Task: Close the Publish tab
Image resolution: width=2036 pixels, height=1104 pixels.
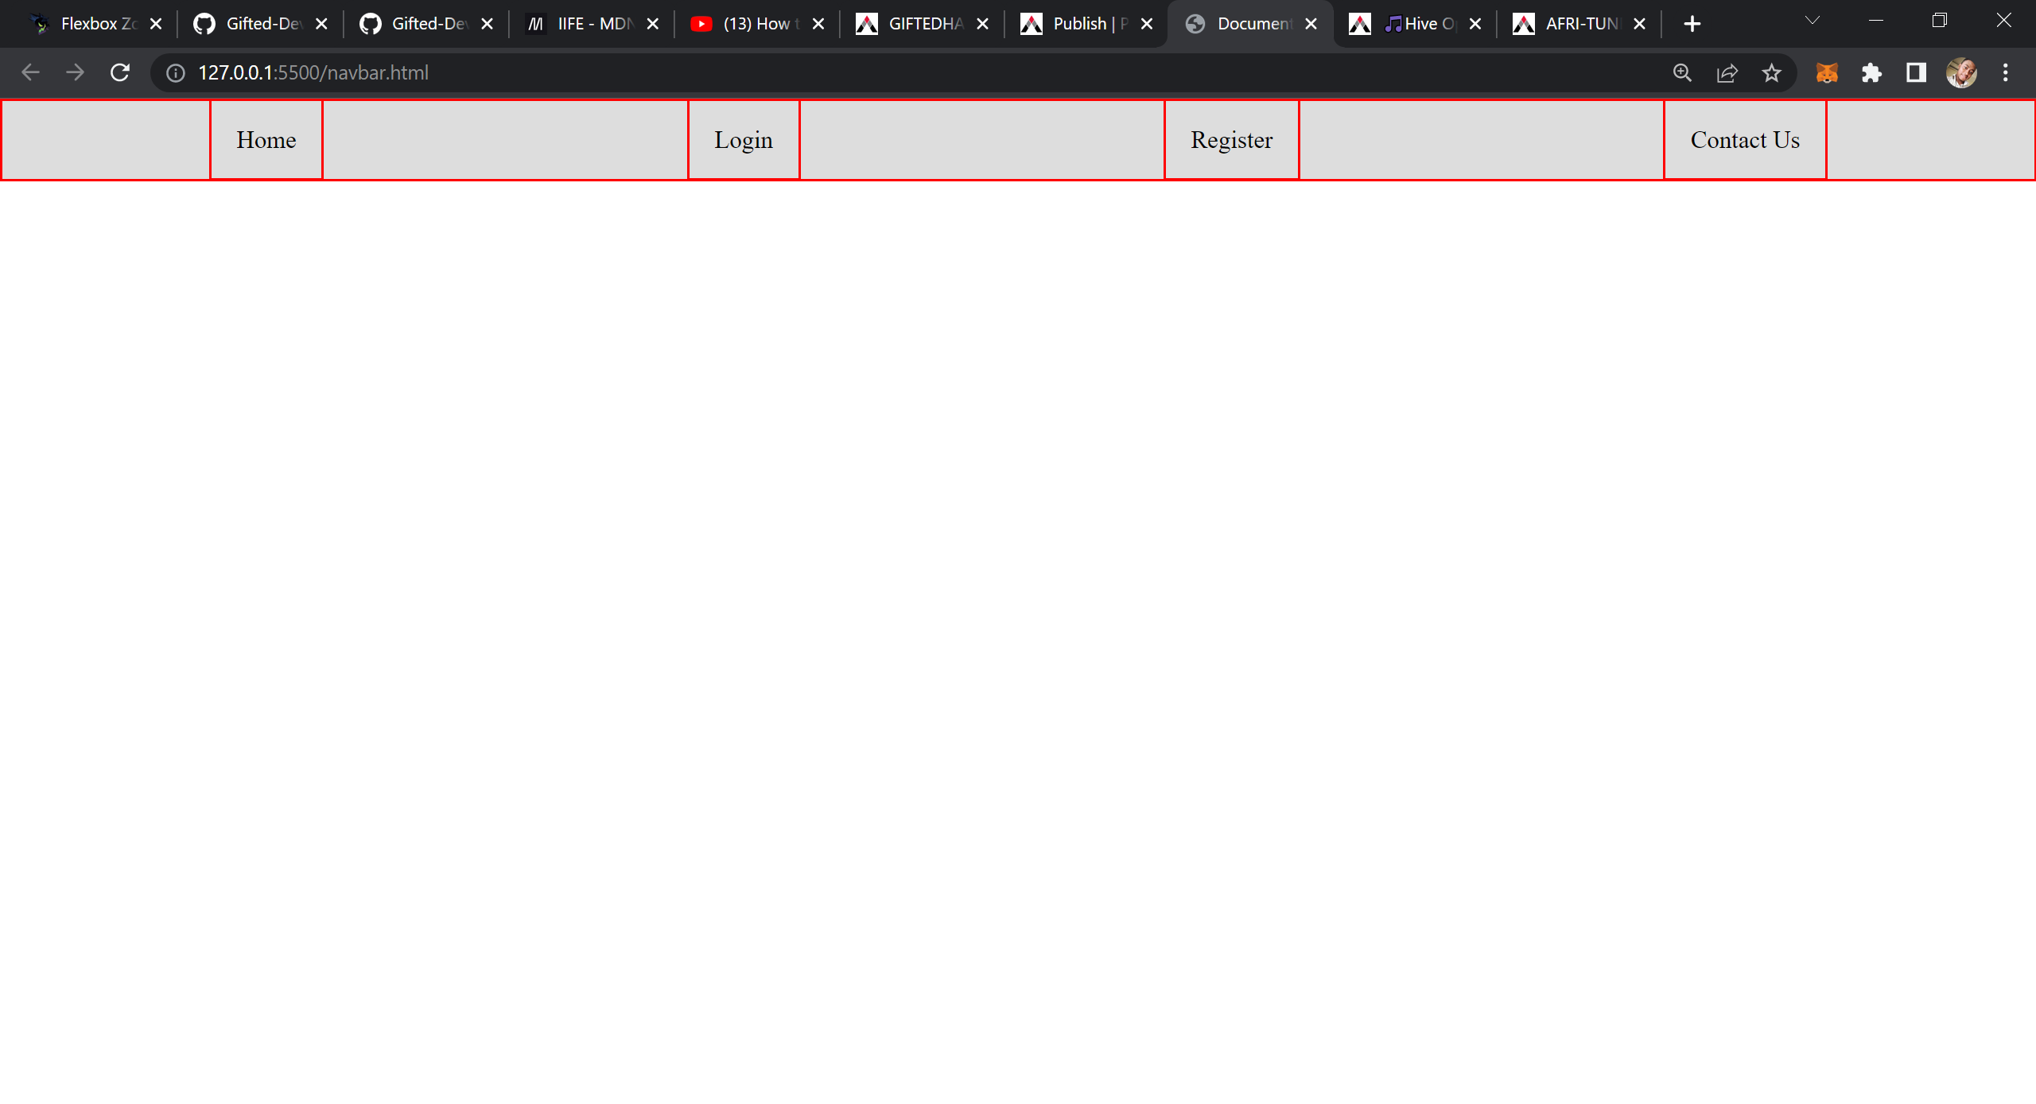Action: [1146, 24]
